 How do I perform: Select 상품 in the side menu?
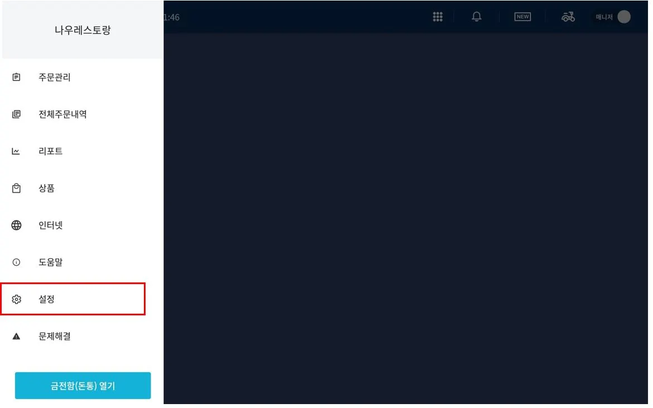(x=83, y=188)
